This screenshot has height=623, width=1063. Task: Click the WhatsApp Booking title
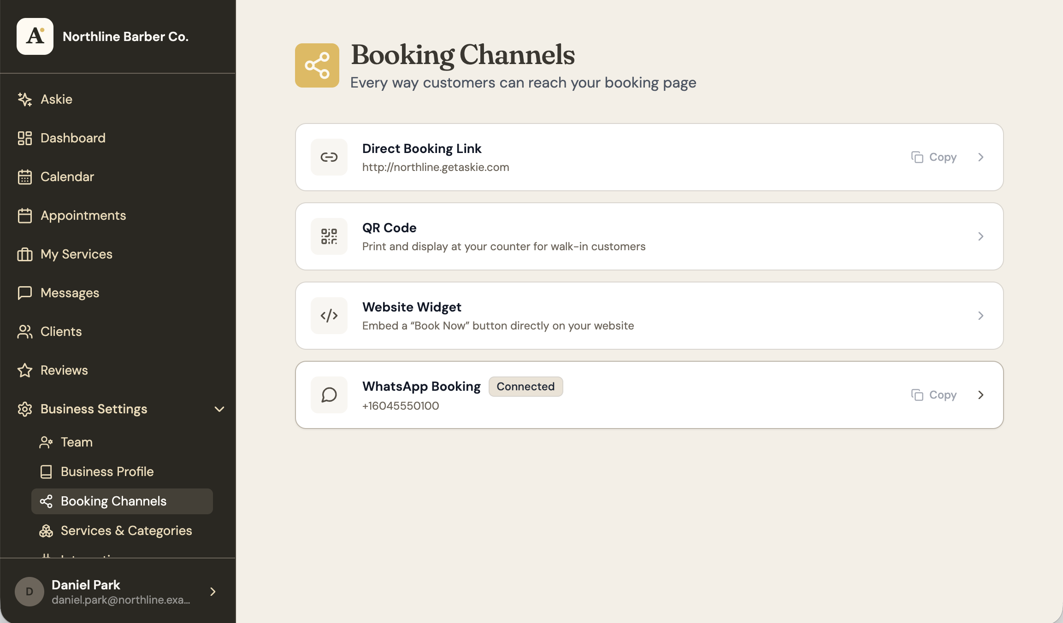421,386
